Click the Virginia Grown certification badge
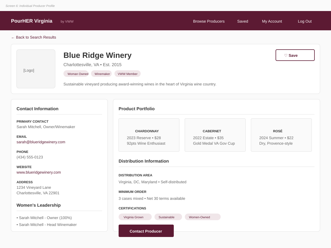This screenshot has width=331, height=248. [135, 217]
